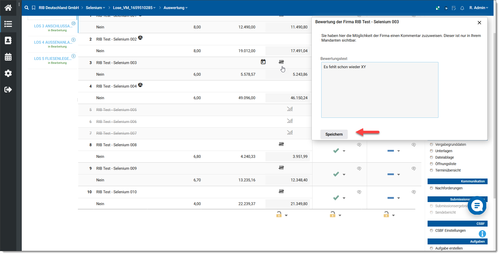Open checkmark dropdown in Selenium 010 row
500x255 pixels.
(344, 198)
